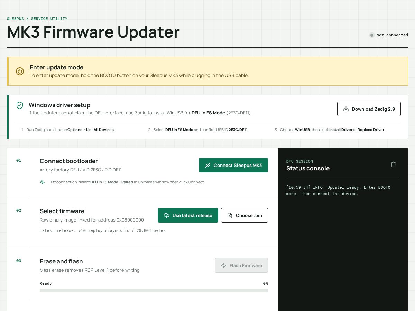The width and height of the screenshot is (415, 311).
Task: Click the grey Not connected status dot
Action: (x=372, y=35)
